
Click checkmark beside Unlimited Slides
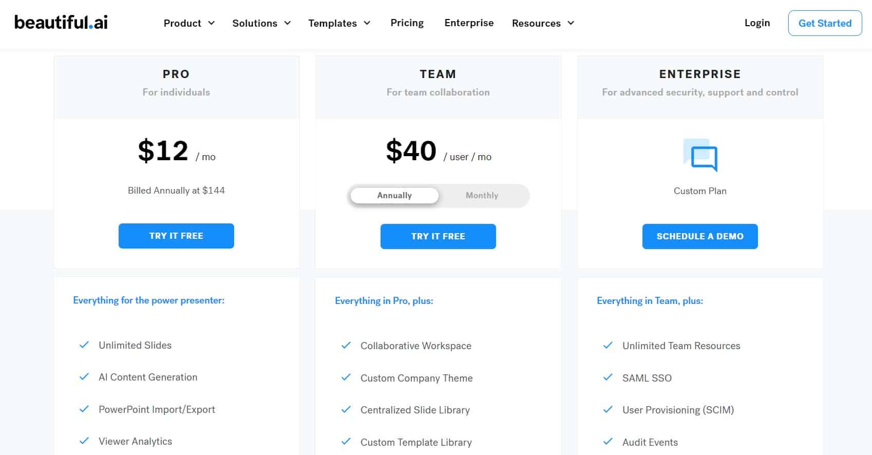(84, 345)
